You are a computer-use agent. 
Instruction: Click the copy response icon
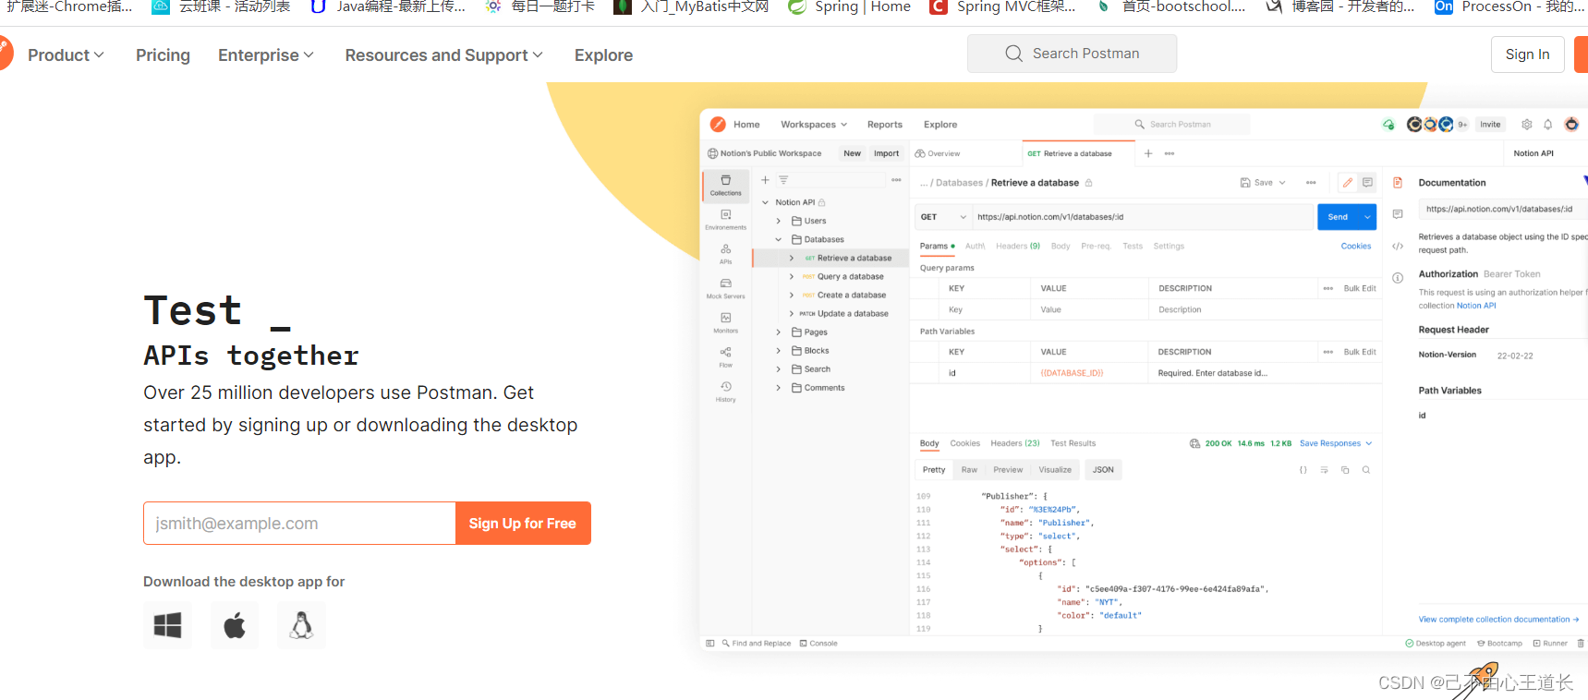coord(1345,470)
